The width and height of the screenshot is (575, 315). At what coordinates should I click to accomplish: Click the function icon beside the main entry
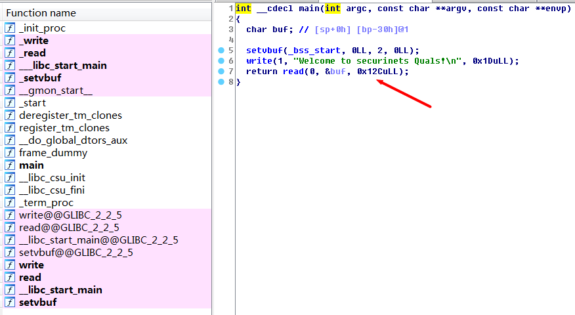pyautogui.click(x=10, y=165)
